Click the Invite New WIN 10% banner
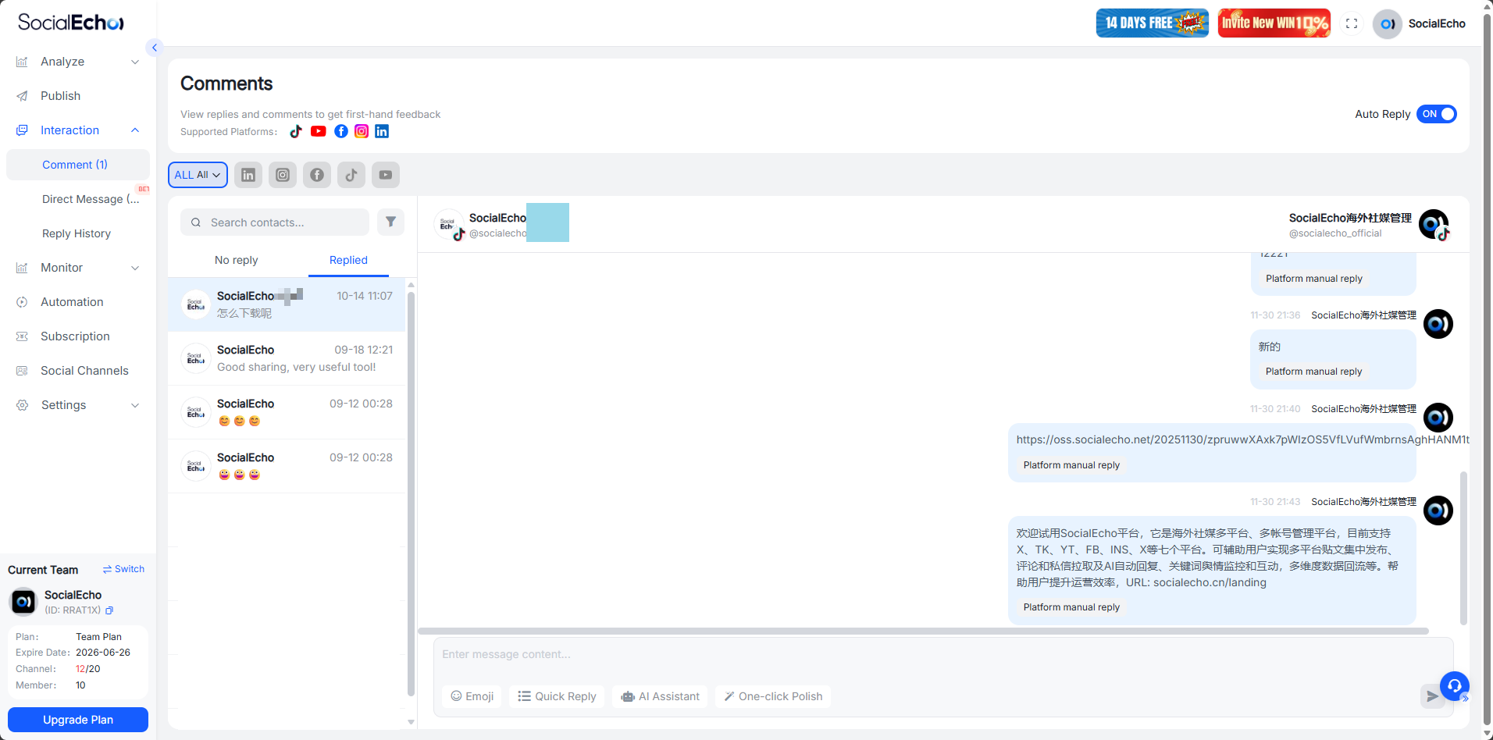This screenshot has height=740, width=1493. [x=1274, y=23]
